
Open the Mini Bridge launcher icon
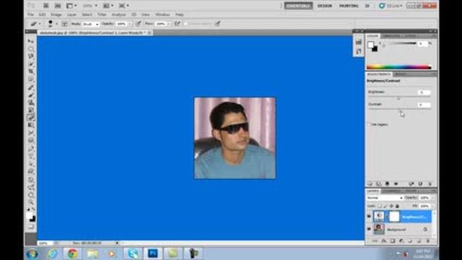coord(58,6)
